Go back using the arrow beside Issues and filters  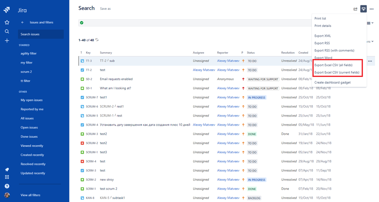[x=23, y=22]
